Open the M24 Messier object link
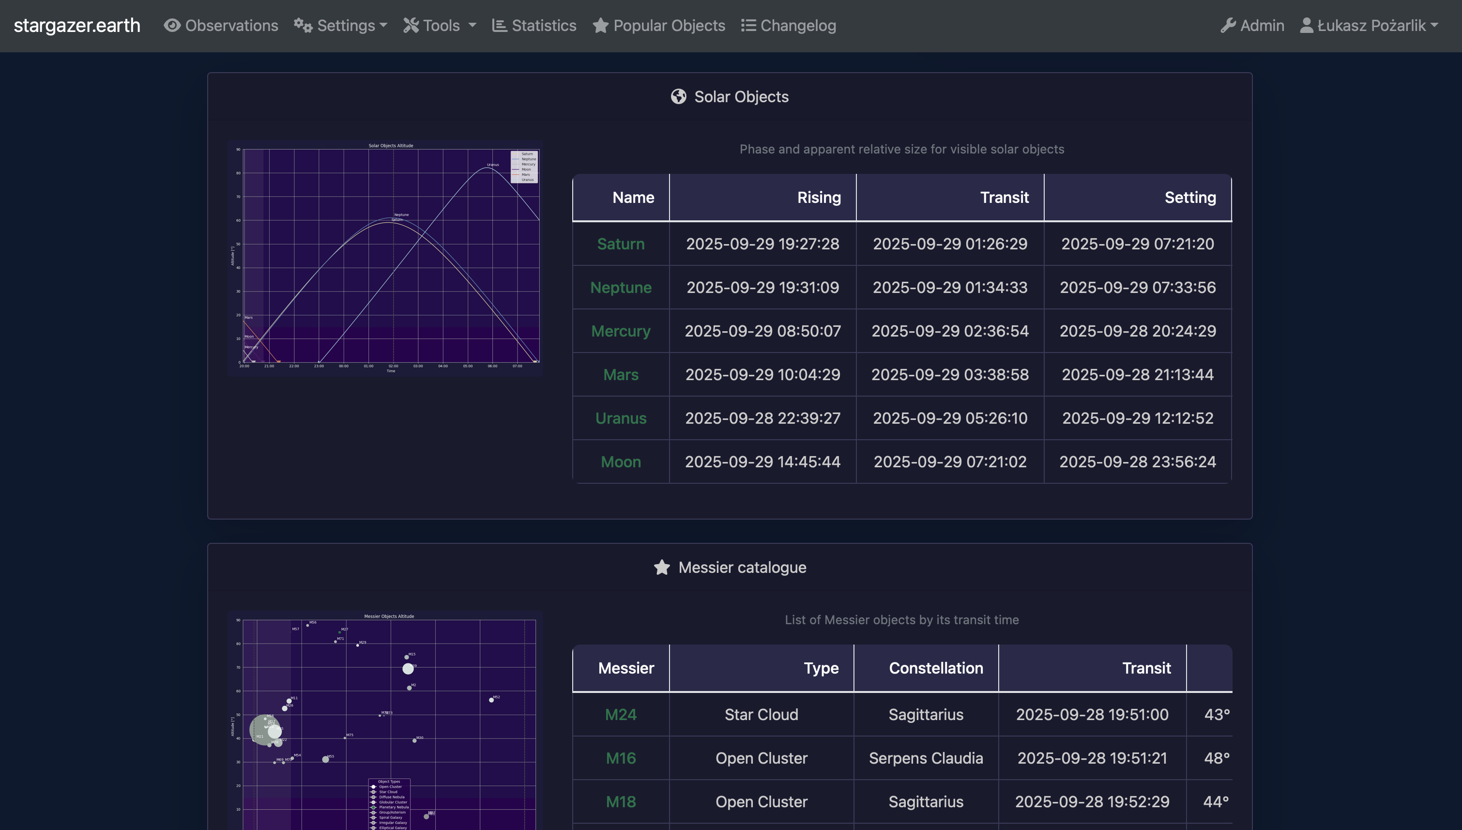 [x=621, y=715]
